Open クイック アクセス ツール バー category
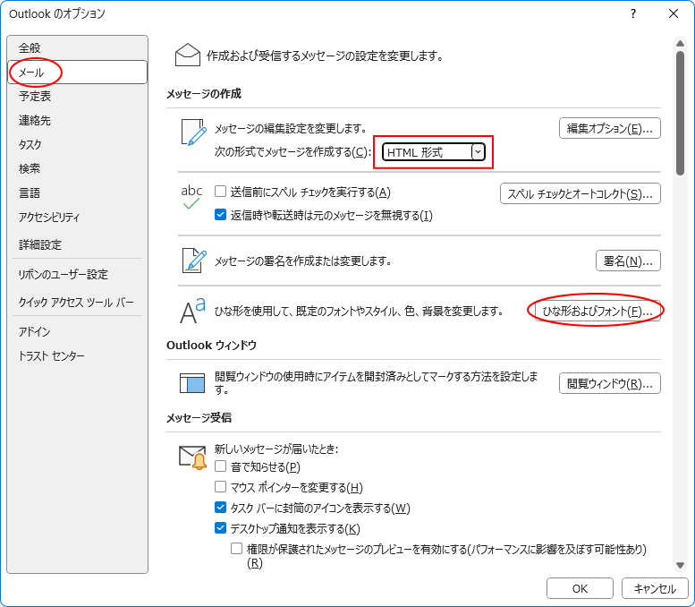 pyautogui.click(x=78, y=303)
